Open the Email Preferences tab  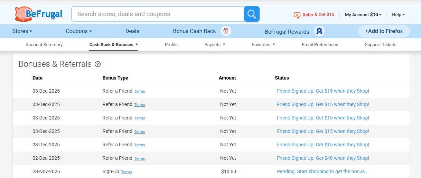point(320,44)
